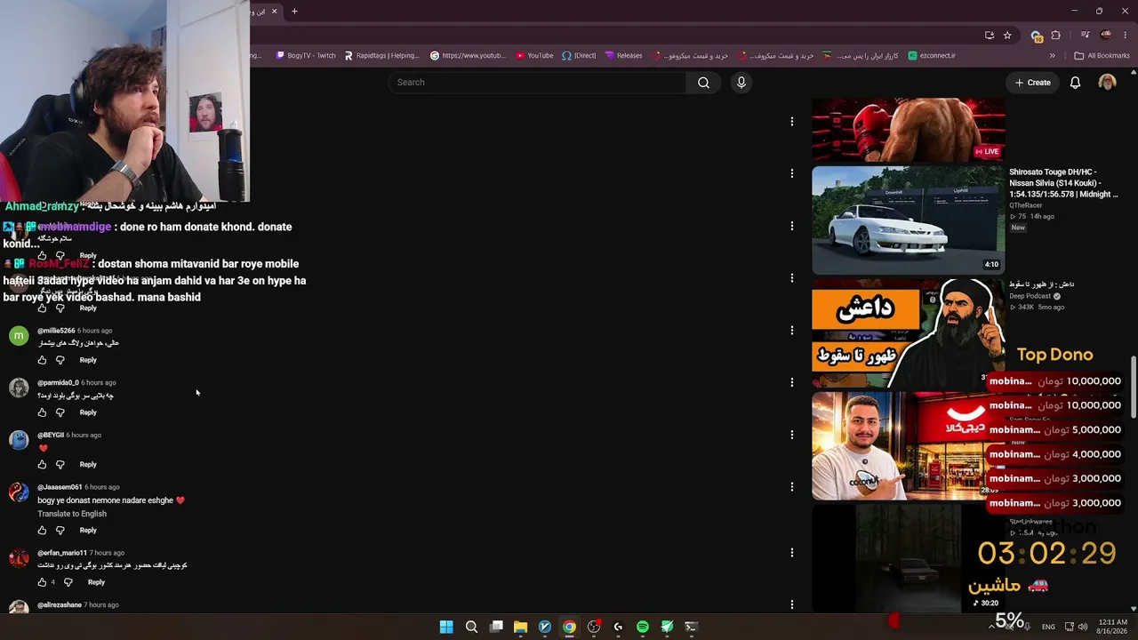
Task: Open Task View in the taskbar
Action: (496, 627)
